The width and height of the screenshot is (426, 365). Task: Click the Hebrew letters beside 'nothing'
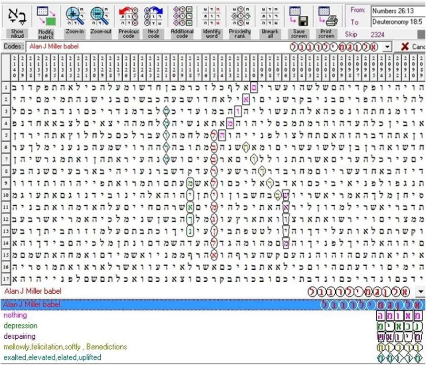(400, 316)
